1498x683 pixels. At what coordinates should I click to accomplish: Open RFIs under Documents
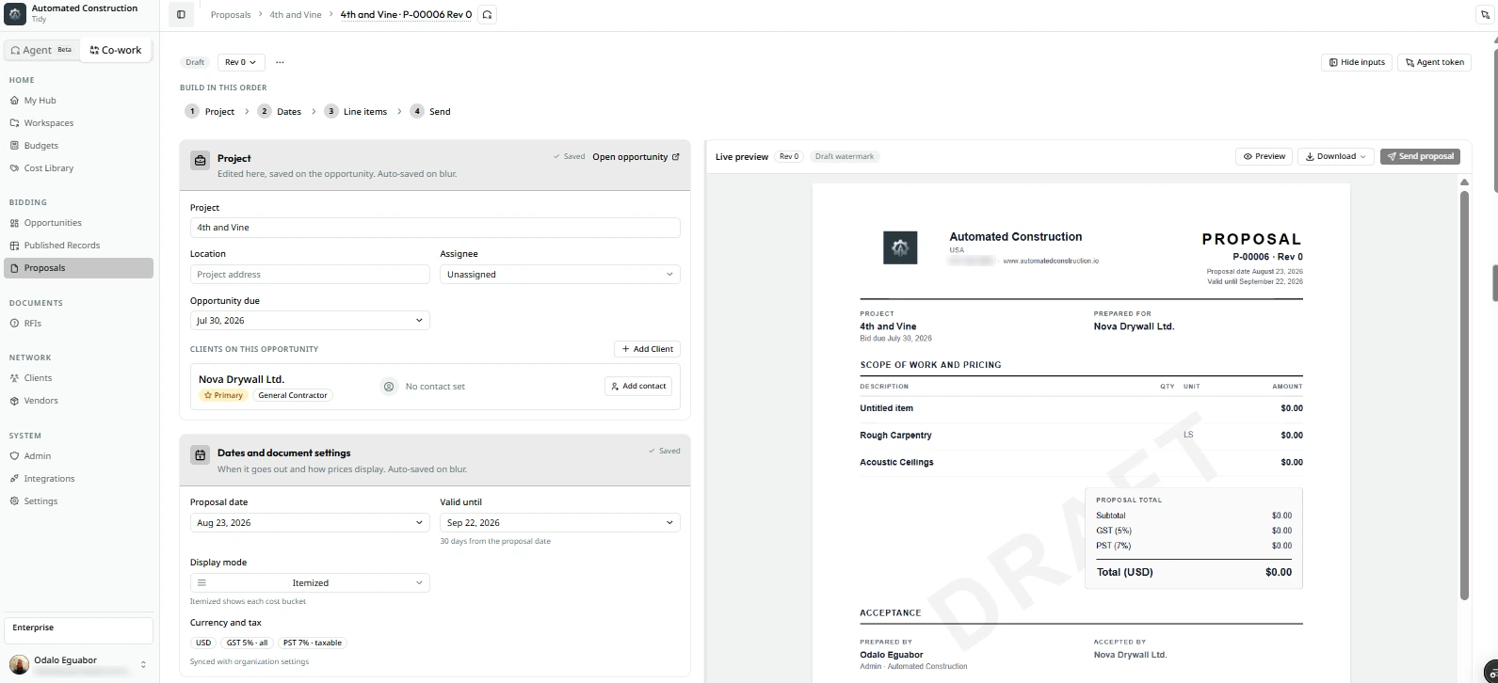(x=33, y=324)
